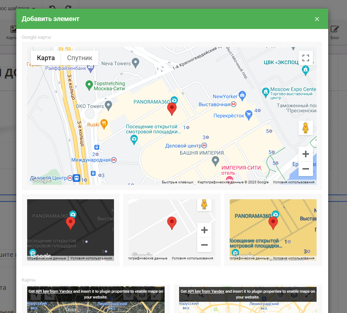Click the Street View pegman on main map
This screenshot has height=313, width=347.
(306, 128)
